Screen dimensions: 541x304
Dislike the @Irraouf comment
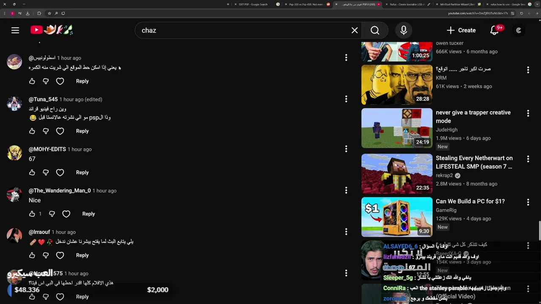click(x=46, y=255)
